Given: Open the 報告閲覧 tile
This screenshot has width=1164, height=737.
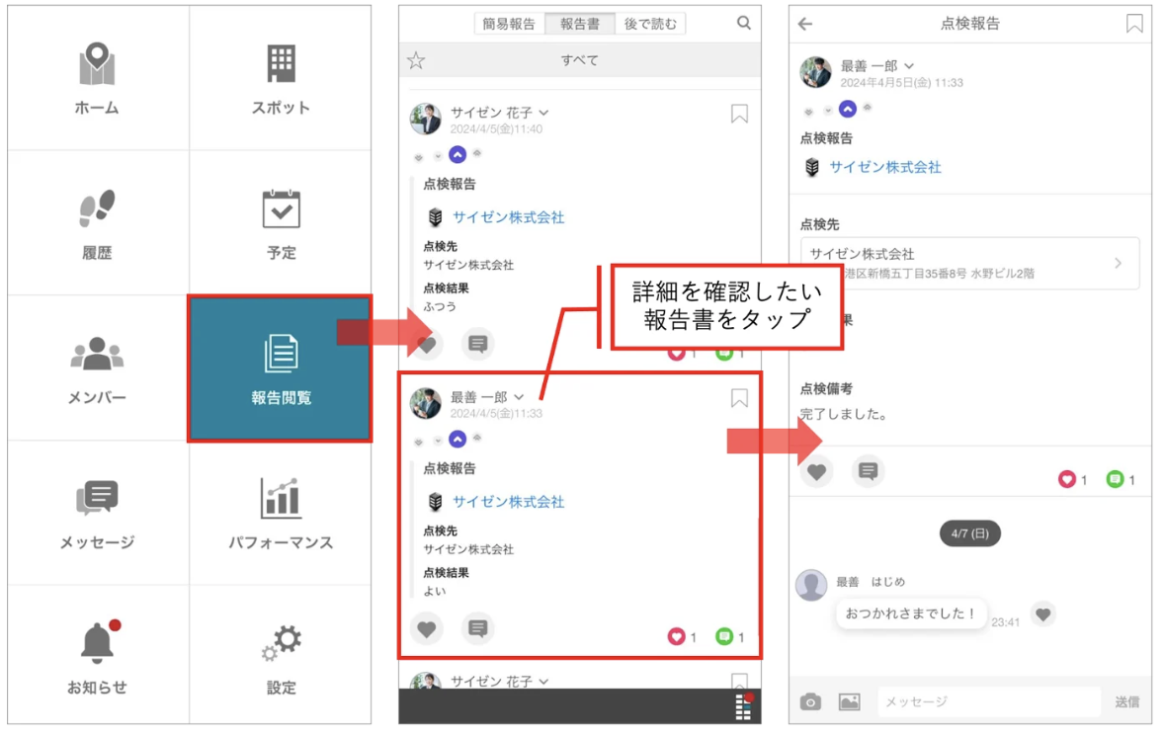Looking at the screenshot, I should 280,368.
